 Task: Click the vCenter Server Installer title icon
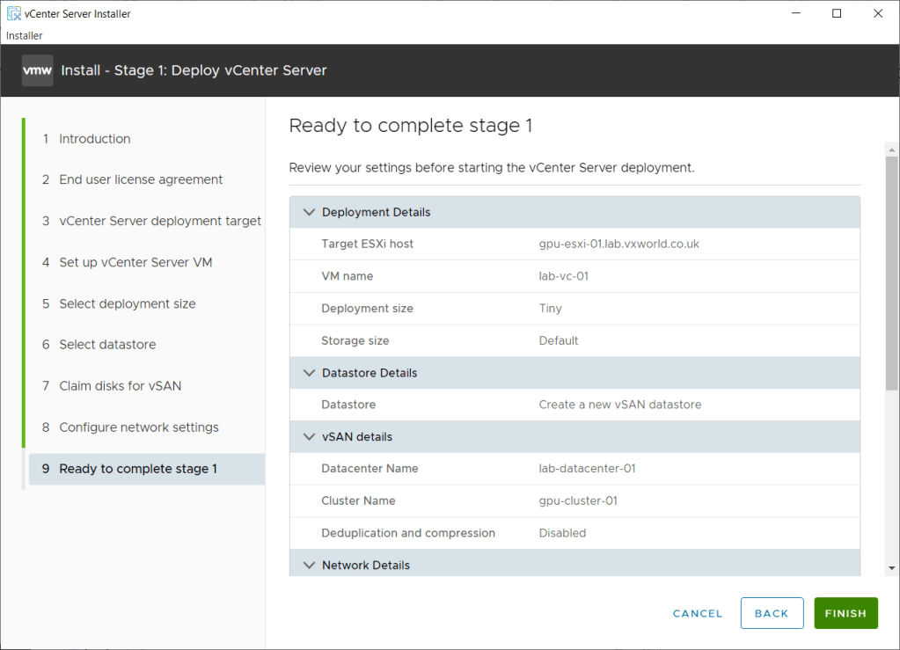pyautogui.click(x=14, y=14)
